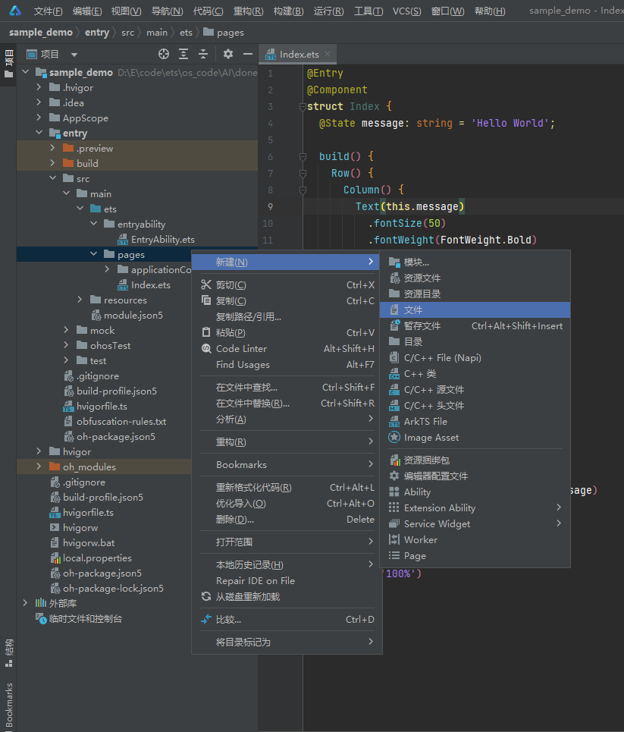Click the Image Asset star icon
The width and height of the screenshot is (624, 732).
click(x=394, y=438)
